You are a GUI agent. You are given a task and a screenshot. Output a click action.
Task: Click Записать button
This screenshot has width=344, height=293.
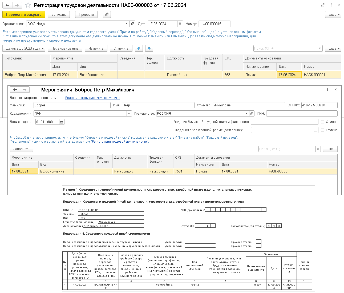[59, 14]
